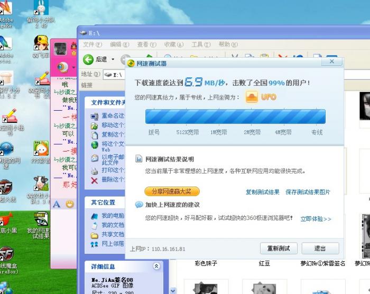Click 移动这个文件 task icon

point(95,126)
